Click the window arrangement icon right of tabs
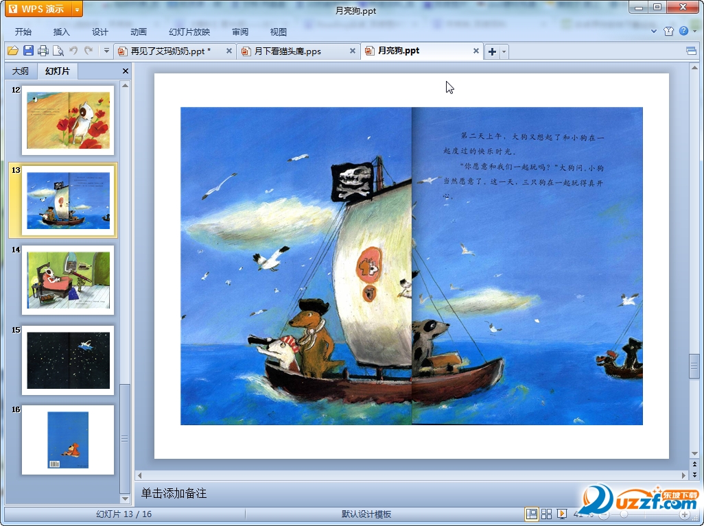 pyautogui.click(x=692, y=51)
